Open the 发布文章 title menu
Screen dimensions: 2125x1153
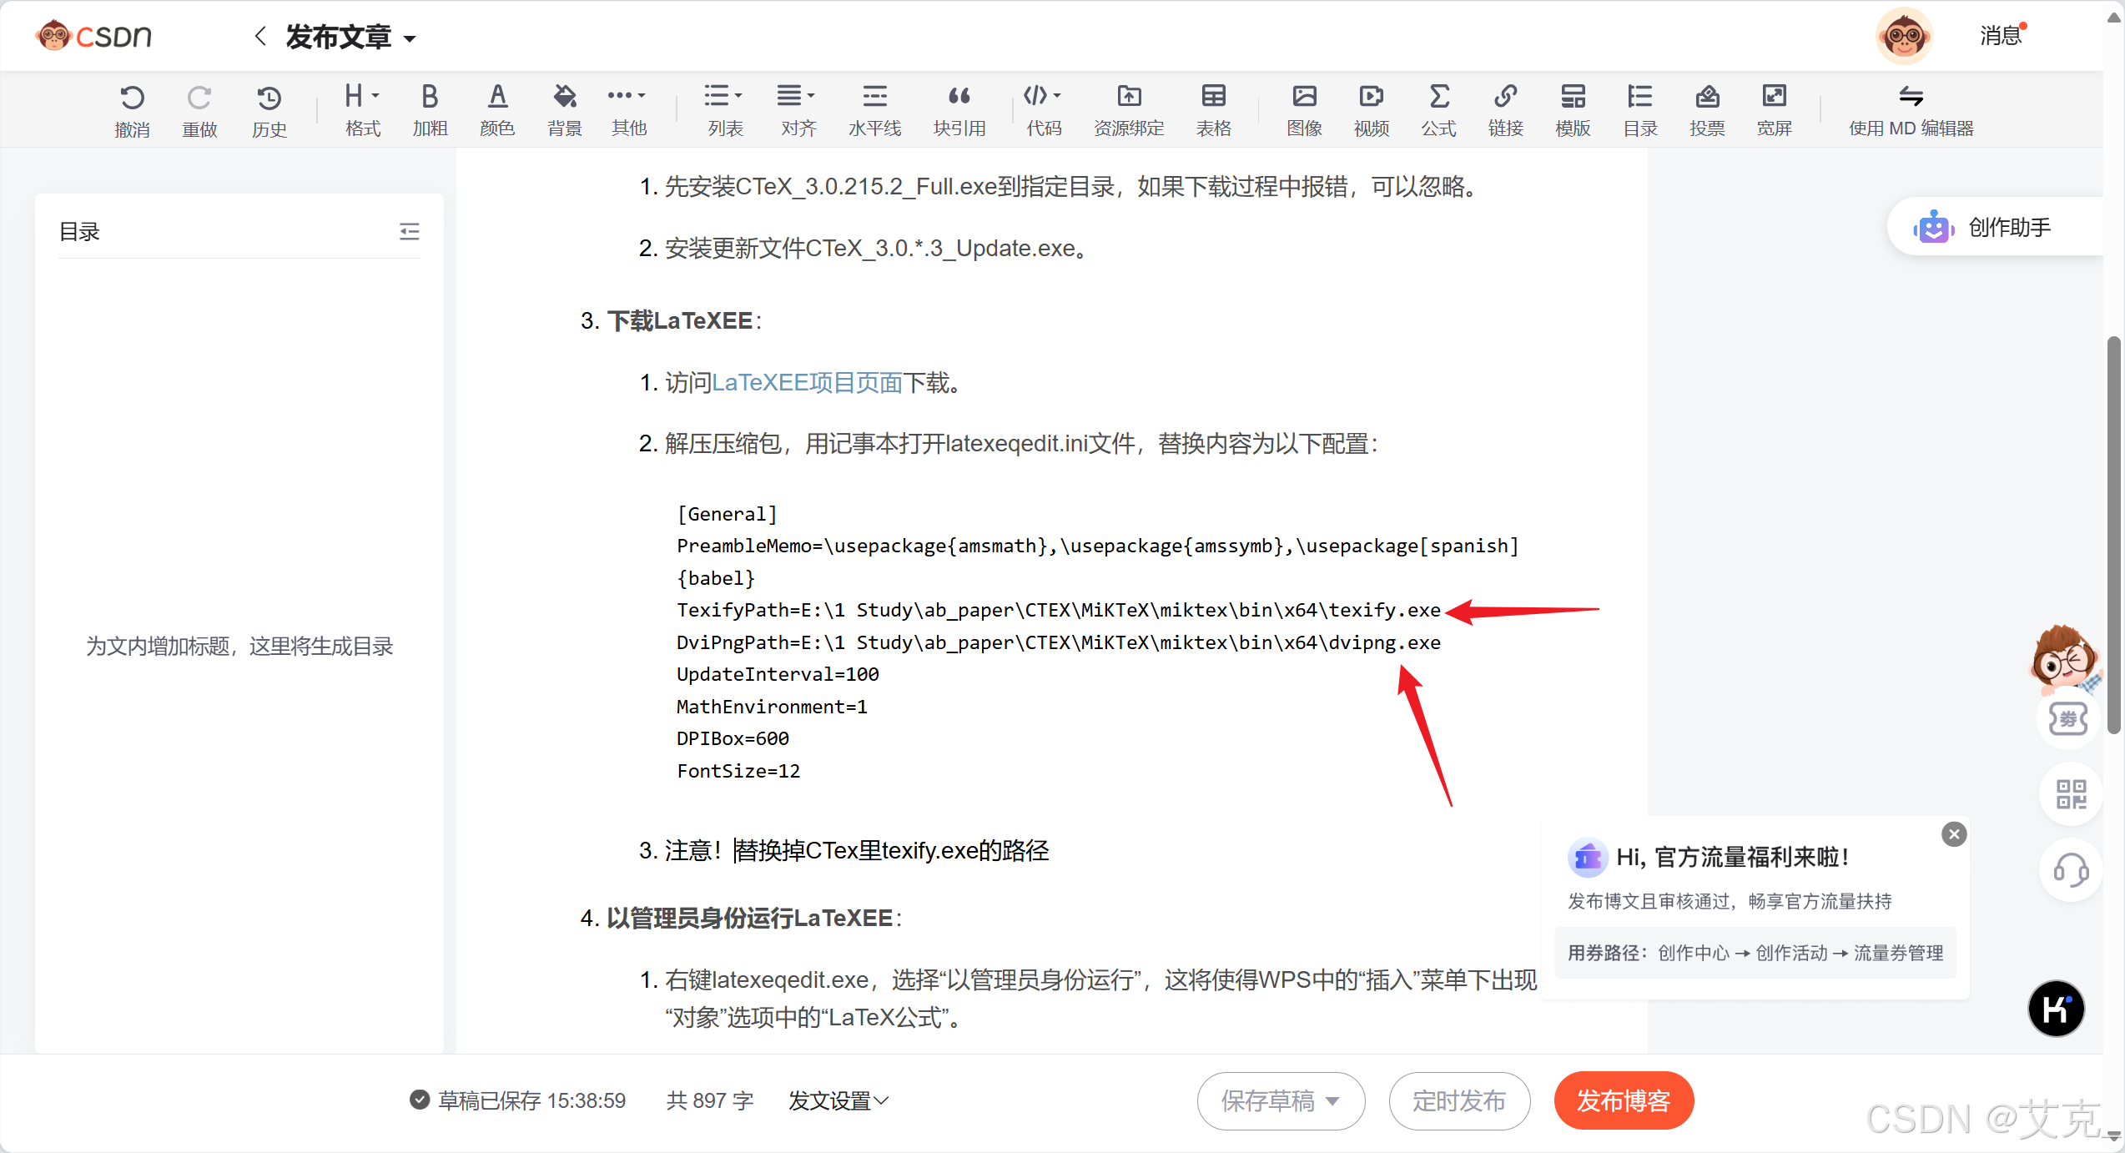350,38
